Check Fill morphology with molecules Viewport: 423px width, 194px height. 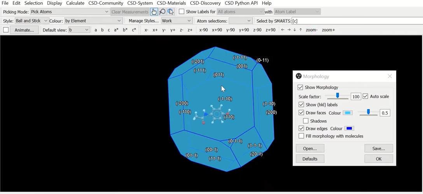pyautogui.click(x=301, y=136)
